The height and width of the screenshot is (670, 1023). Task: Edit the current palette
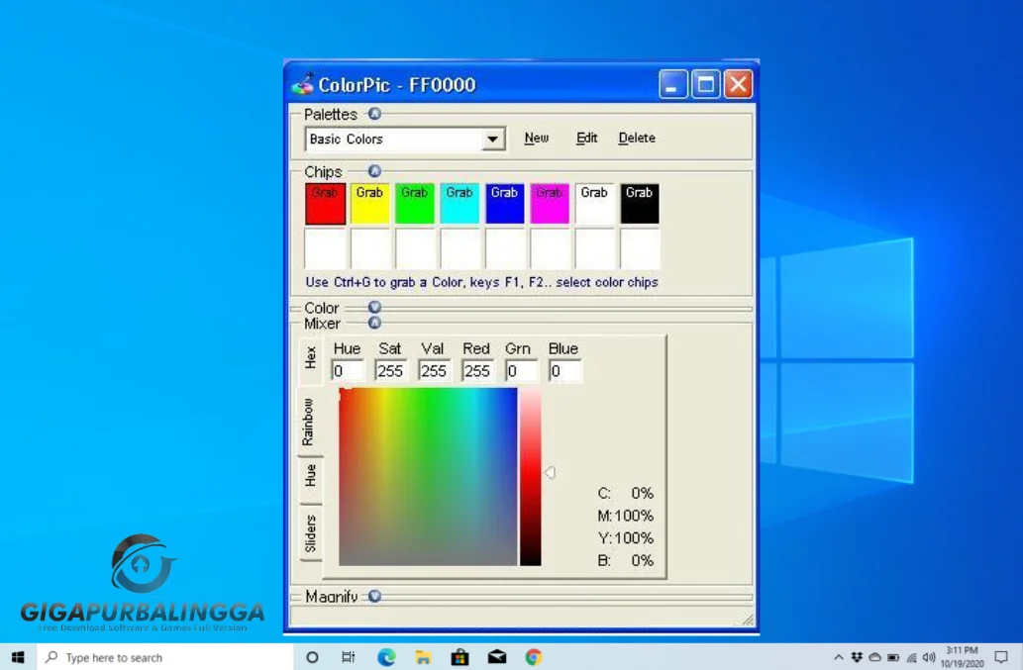click(586, 138)
